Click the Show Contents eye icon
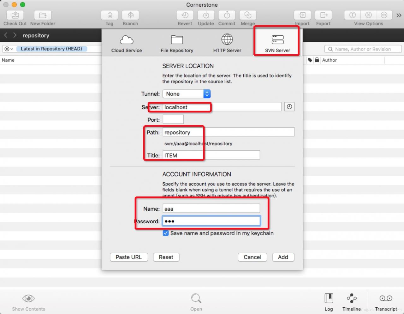 pos(28,298)
